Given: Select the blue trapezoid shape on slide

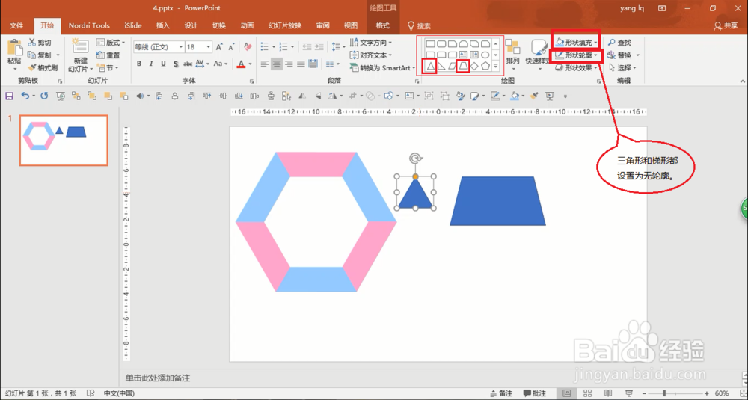Looking at the screenshot, I should point(497,200).
